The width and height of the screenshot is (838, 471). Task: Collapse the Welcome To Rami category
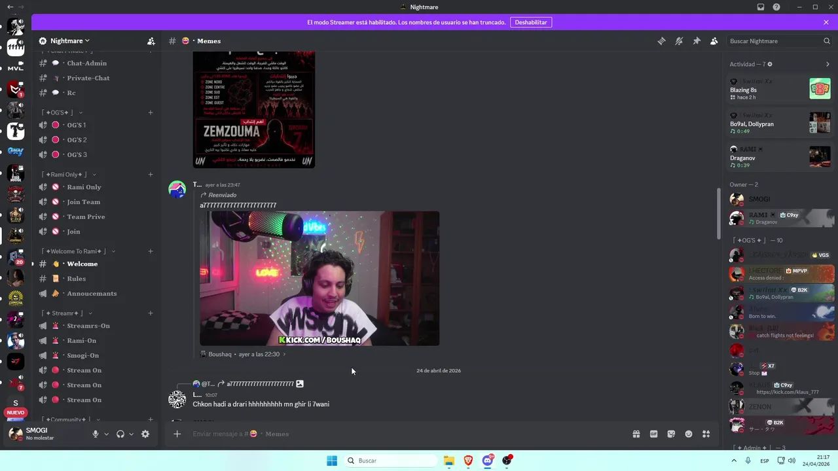pyautogui.click(x=77, y=251)
